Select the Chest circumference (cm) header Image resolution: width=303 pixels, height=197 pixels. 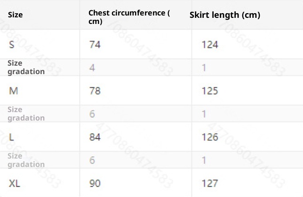[x=129, y=17]
